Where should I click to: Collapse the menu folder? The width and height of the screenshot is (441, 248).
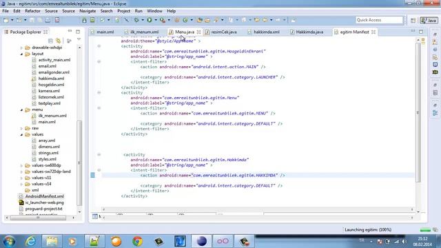click(21, 110)
